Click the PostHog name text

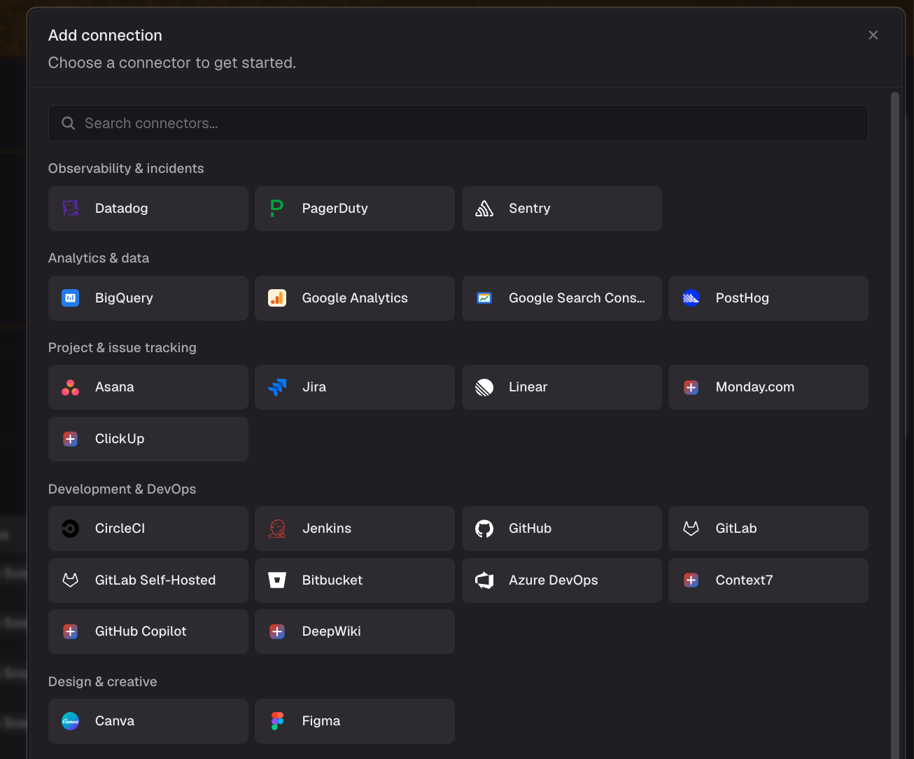[x=743, y=298]
